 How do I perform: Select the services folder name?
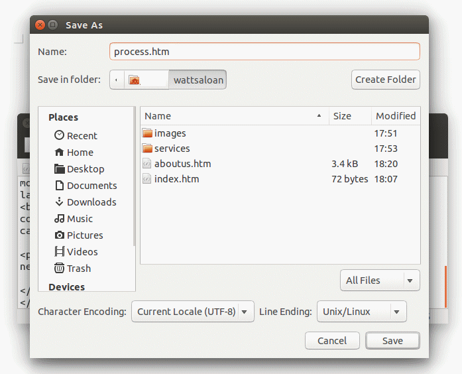[x=172, y=149]
